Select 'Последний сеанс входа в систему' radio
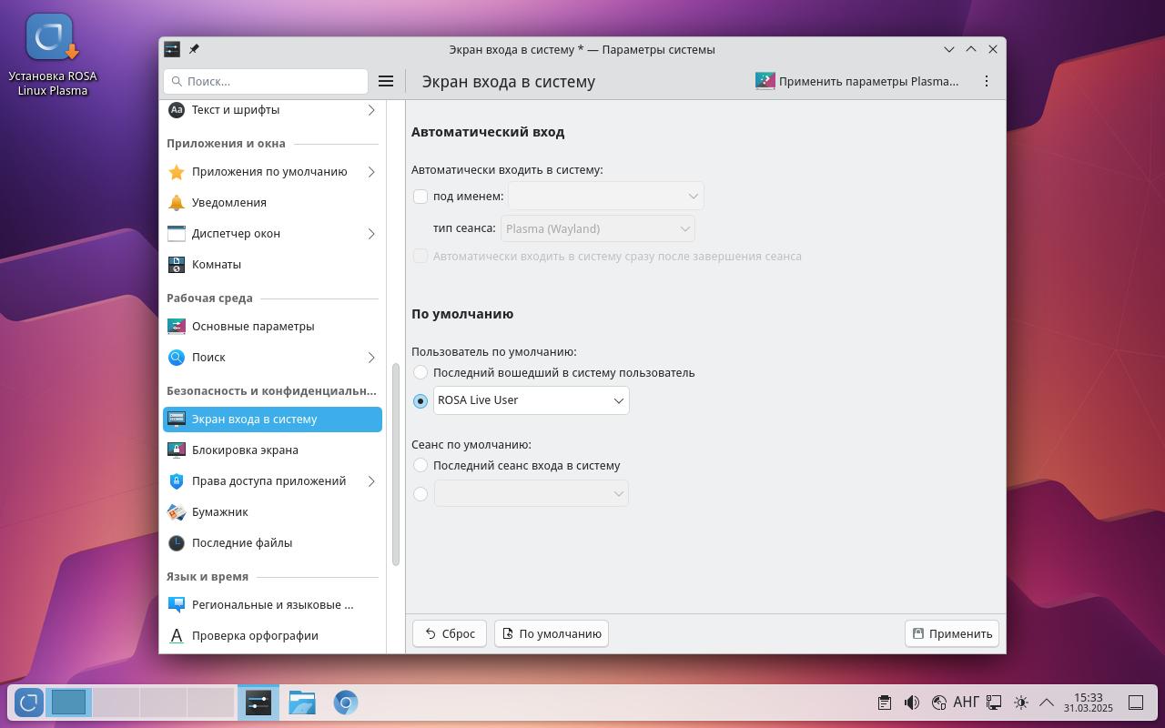This screenshot has width=1165, height=728. tap(420, 465)
